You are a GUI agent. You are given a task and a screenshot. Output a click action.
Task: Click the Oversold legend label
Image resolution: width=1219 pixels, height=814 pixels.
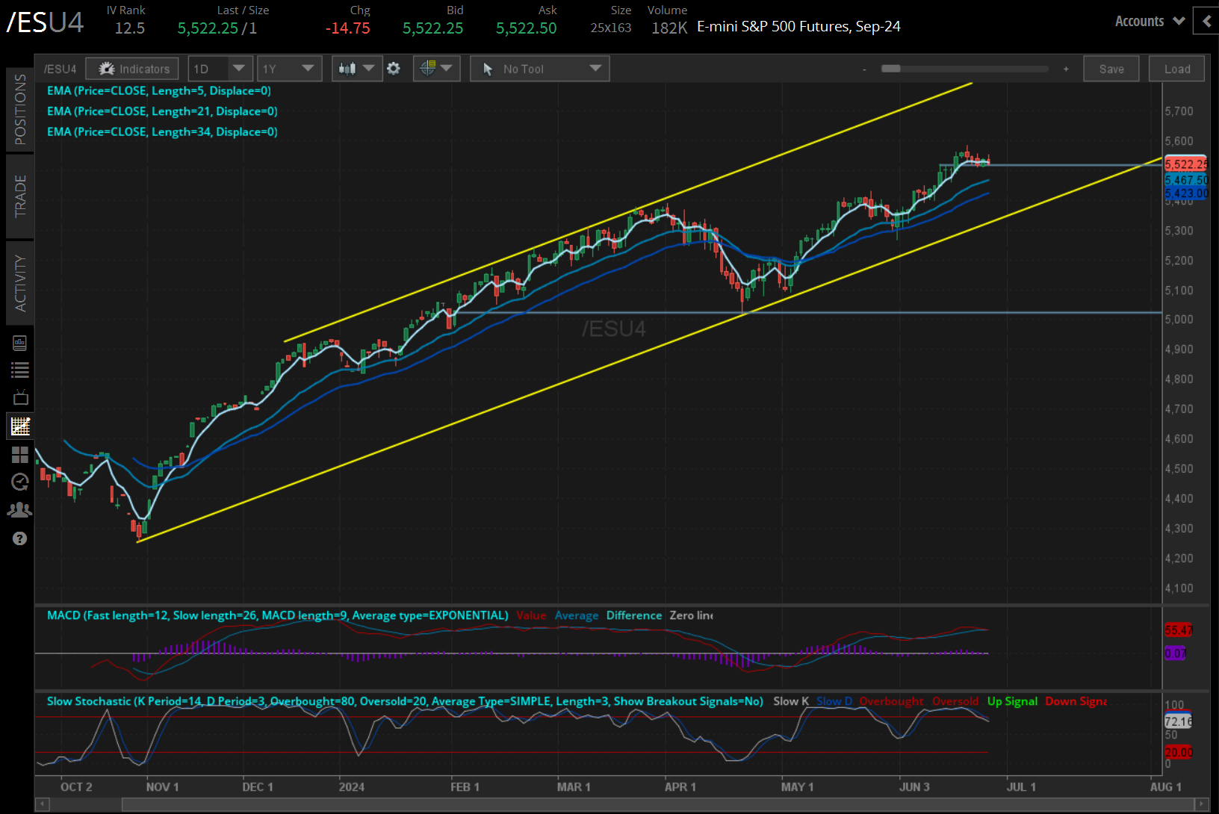click(x=955, y=701)
